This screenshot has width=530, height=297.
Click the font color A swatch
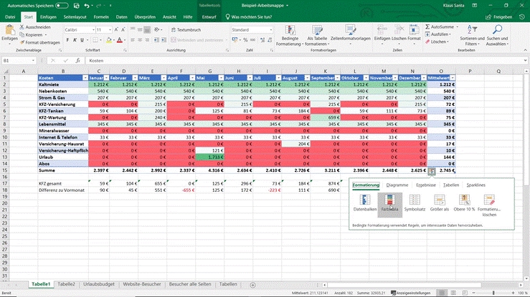(119, 40)
